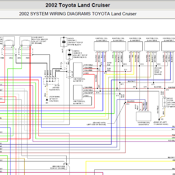Click the noise filter capacitor symbol
The width and height of the screenshot is (175, 175).
(x=164, y=102)
